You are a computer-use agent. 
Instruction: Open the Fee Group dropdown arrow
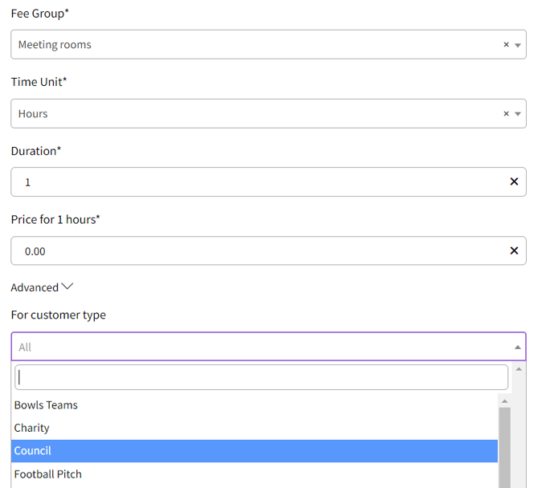pyautogui.click(x=518, y=46)
